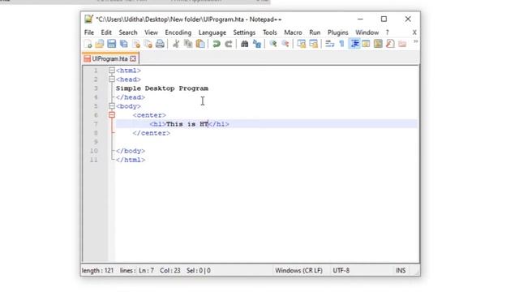The height and width of the screenshot is (292, 519).
Task: Disable the highlighted indent guide icon
Action: pos(354,44)
